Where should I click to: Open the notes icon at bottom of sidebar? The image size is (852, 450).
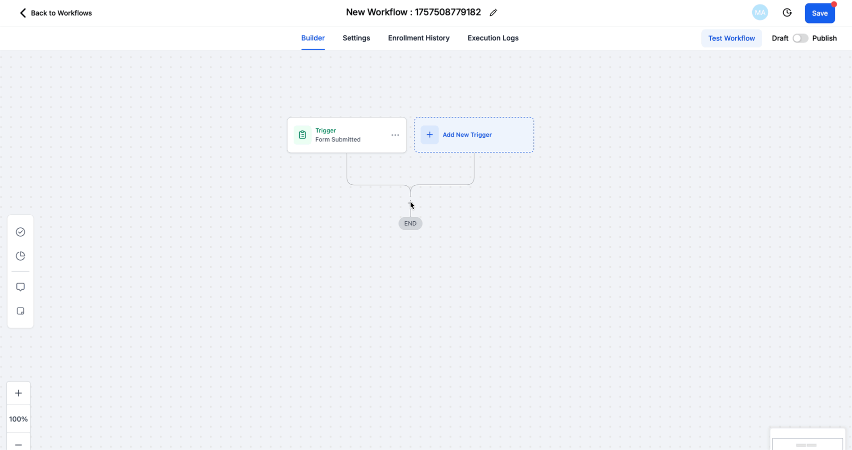(x=20, y=311)
